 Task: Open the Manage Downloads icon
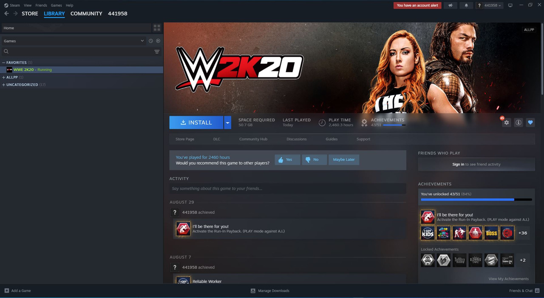[x=253, y=291]
